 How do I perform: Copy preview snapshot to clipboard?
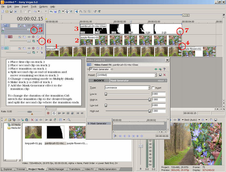tap(211, 120)
